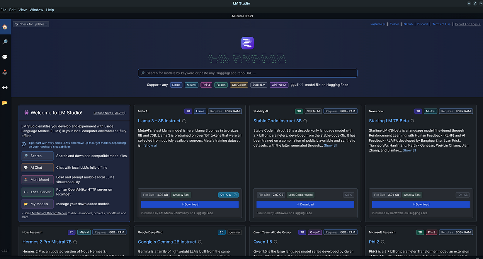Image resolution: width=483 pixels, height=259 pixels.
Task: Open the My Models folder sidebar icon
Action: [5, 102]
